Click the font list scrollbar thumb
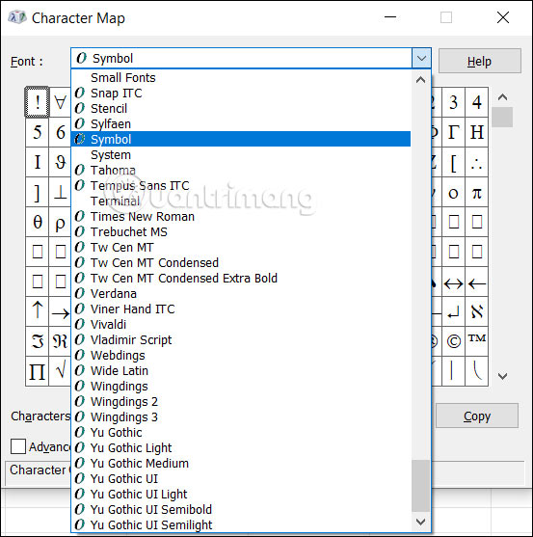This screenshot has width=533, height=537. pyautogui.click(x=421, y=485)
